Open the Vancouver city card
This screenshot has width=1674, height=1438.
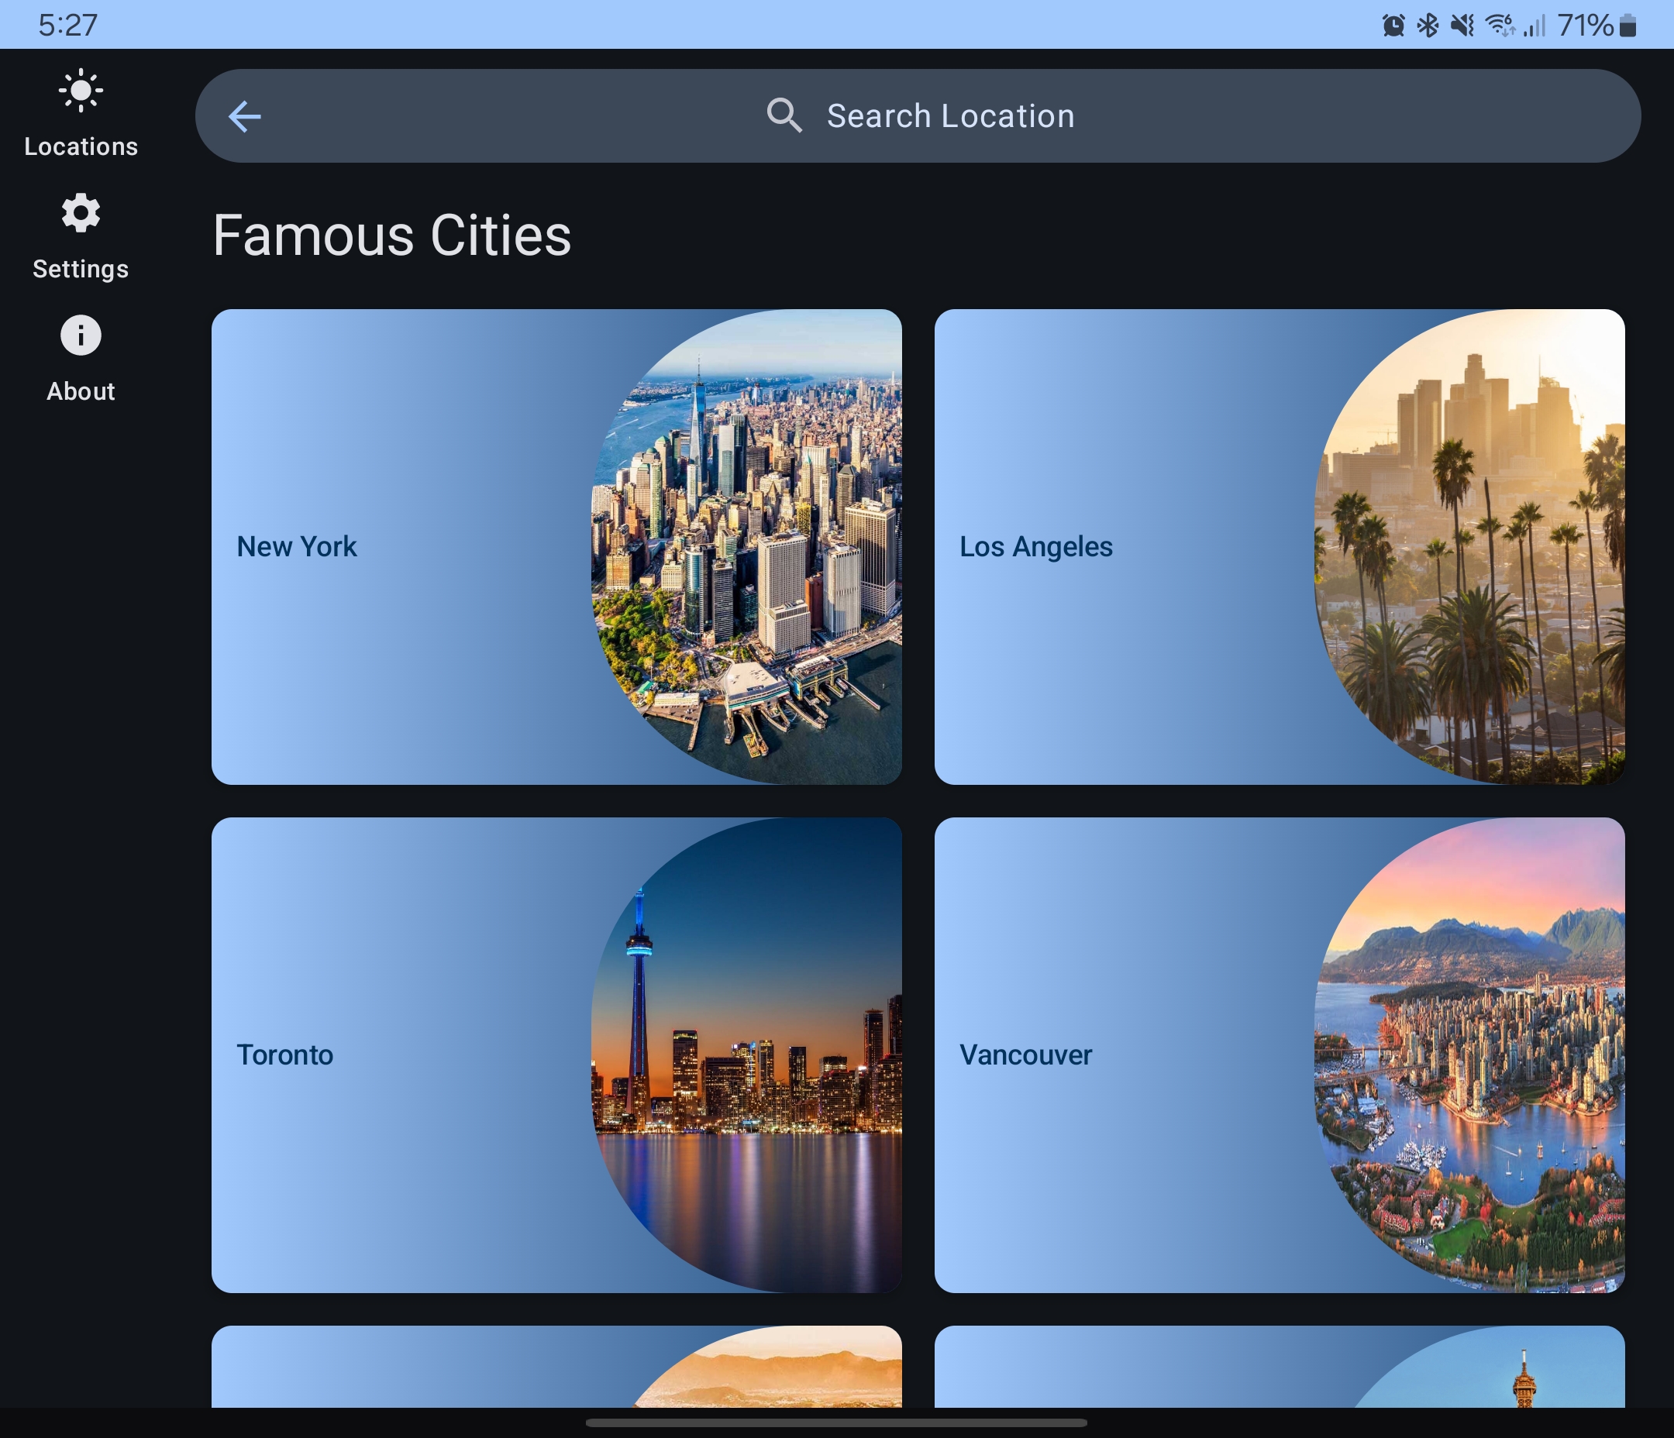[1280, 1055]
